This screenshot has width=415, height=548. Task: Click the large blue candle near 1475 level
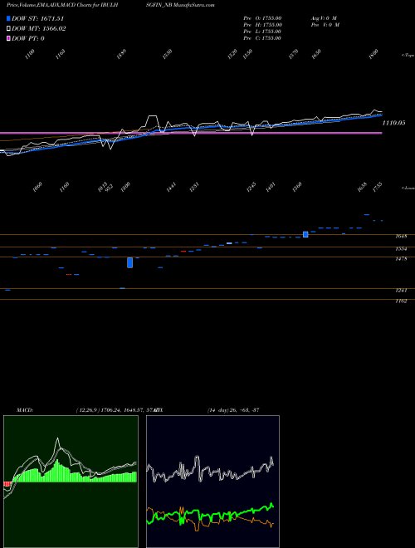[130, 262]
